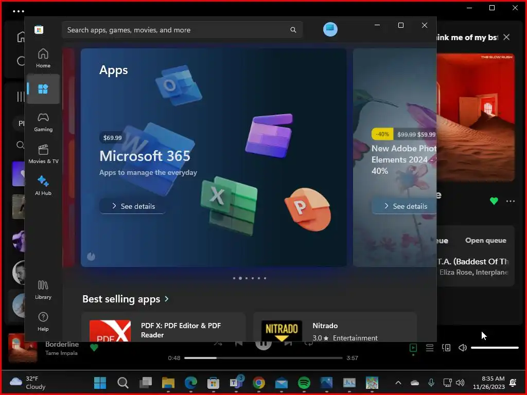Click the $69.99 price tag
This screenshot has width=527, height=395.
tap(112, 138)
